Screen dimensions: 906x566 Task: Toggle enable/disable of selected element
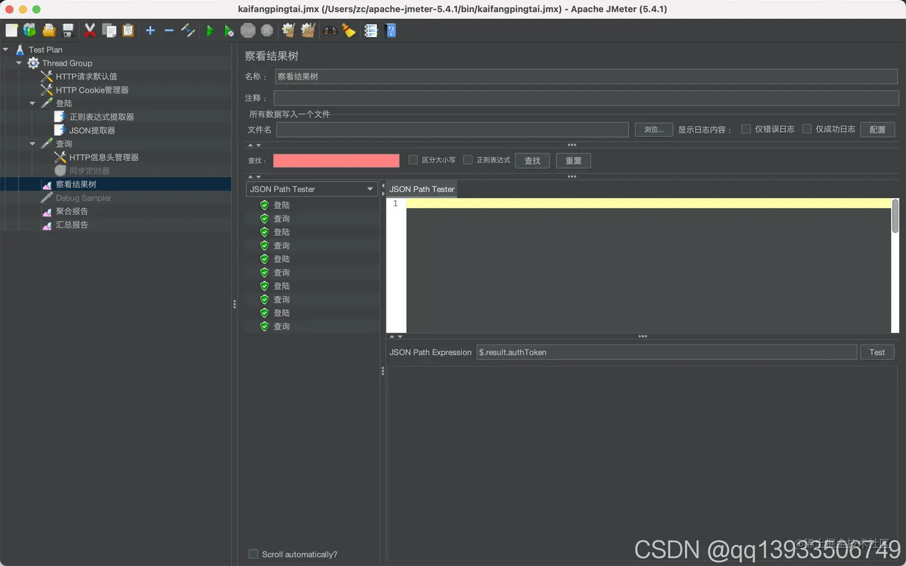click(188, 31)
